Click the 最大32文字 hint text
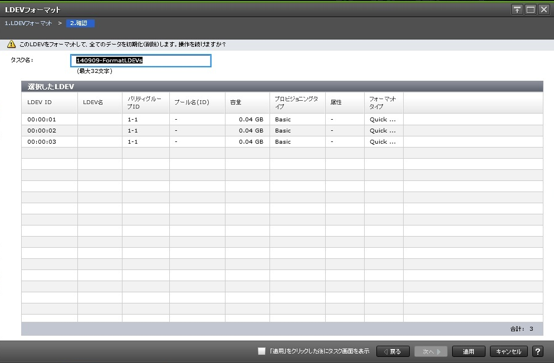Viewport: 554px width, 363px height. pyautogui.click(x=95, y=71)
